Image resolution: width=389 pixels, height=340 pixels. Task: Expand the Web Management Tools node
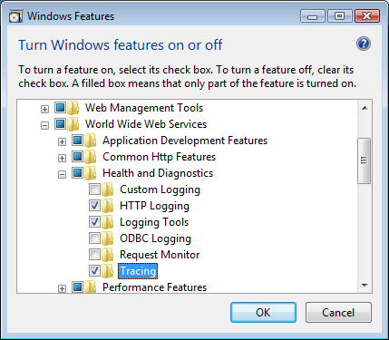tap(44, 109)
